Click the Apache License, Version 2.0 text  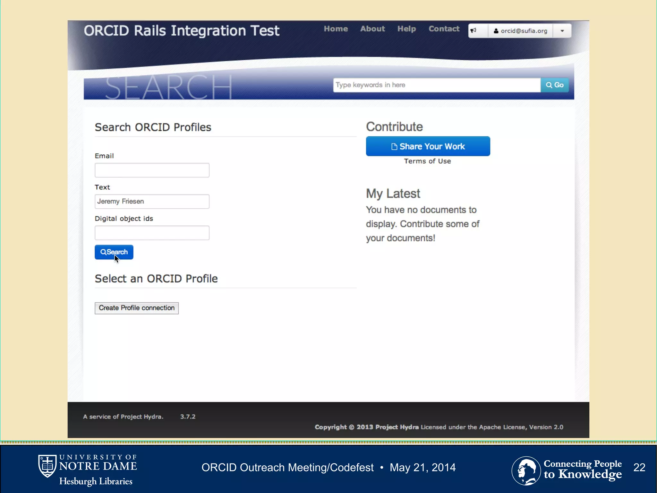point(521,427)
